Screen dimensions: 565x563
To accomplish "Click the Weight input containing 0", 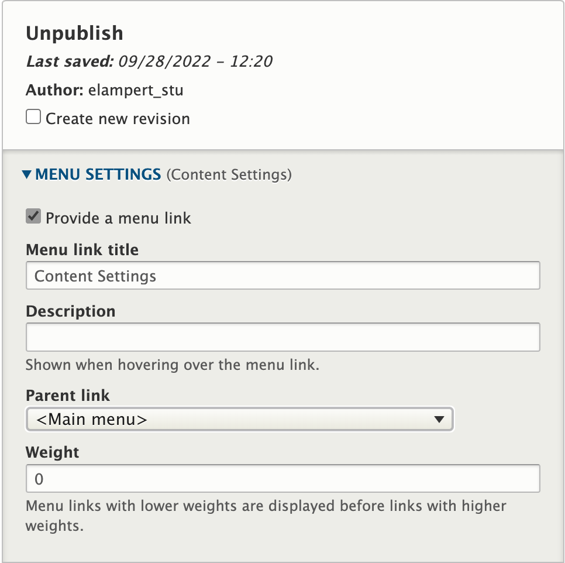I will coord(234,478).
